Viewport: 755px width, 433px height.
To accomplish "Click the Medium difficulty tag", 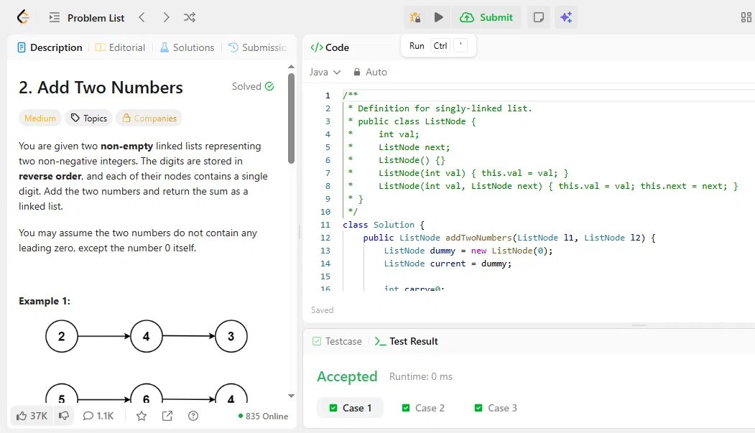I will [x=40, y=118].
